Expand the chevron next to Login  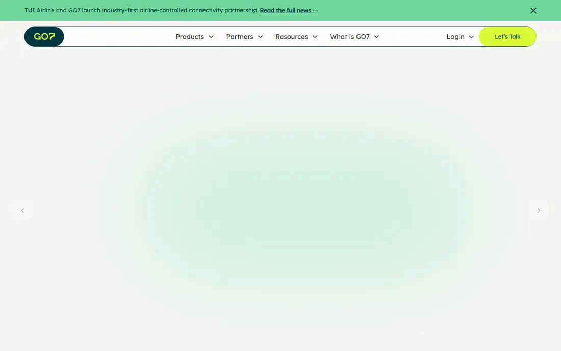[x=471, y=37]
